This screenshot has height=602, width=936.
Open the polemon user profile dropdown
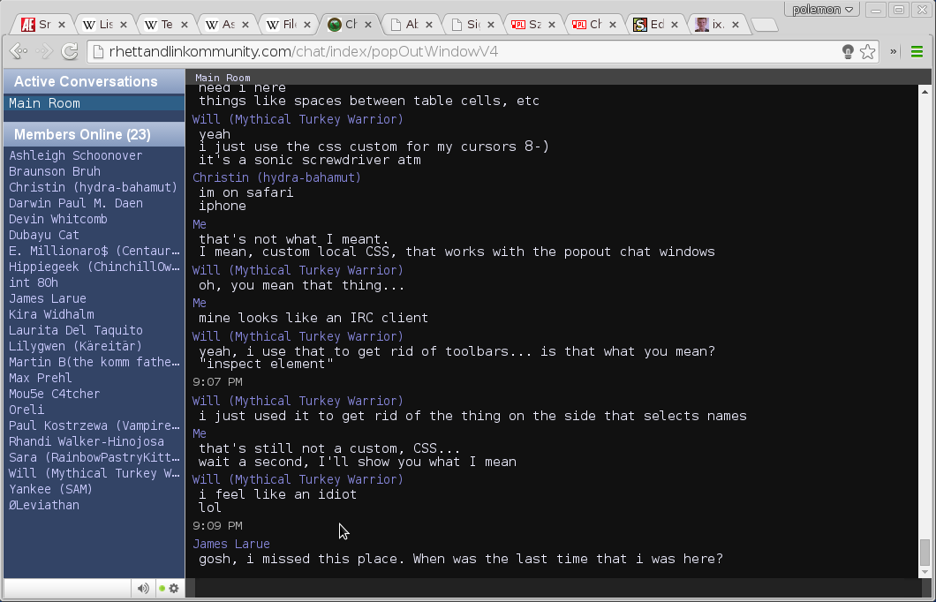(x=822, y=10)
